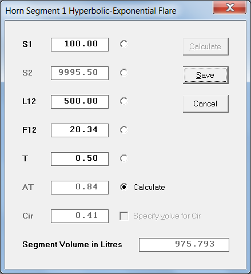Click the Cir label
251x274 pixels.
[x=28, y=216]
